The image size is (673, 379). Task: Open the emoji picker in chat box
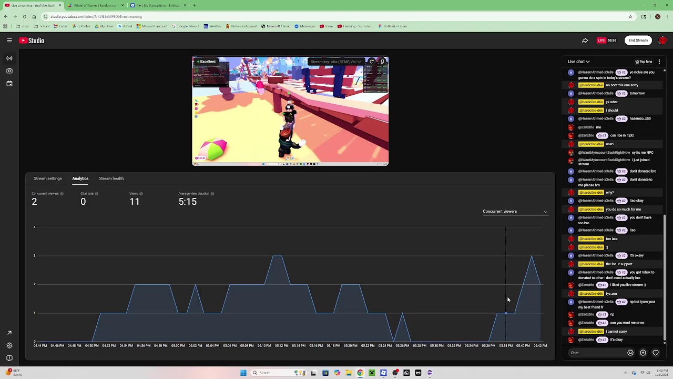[630, 353]
